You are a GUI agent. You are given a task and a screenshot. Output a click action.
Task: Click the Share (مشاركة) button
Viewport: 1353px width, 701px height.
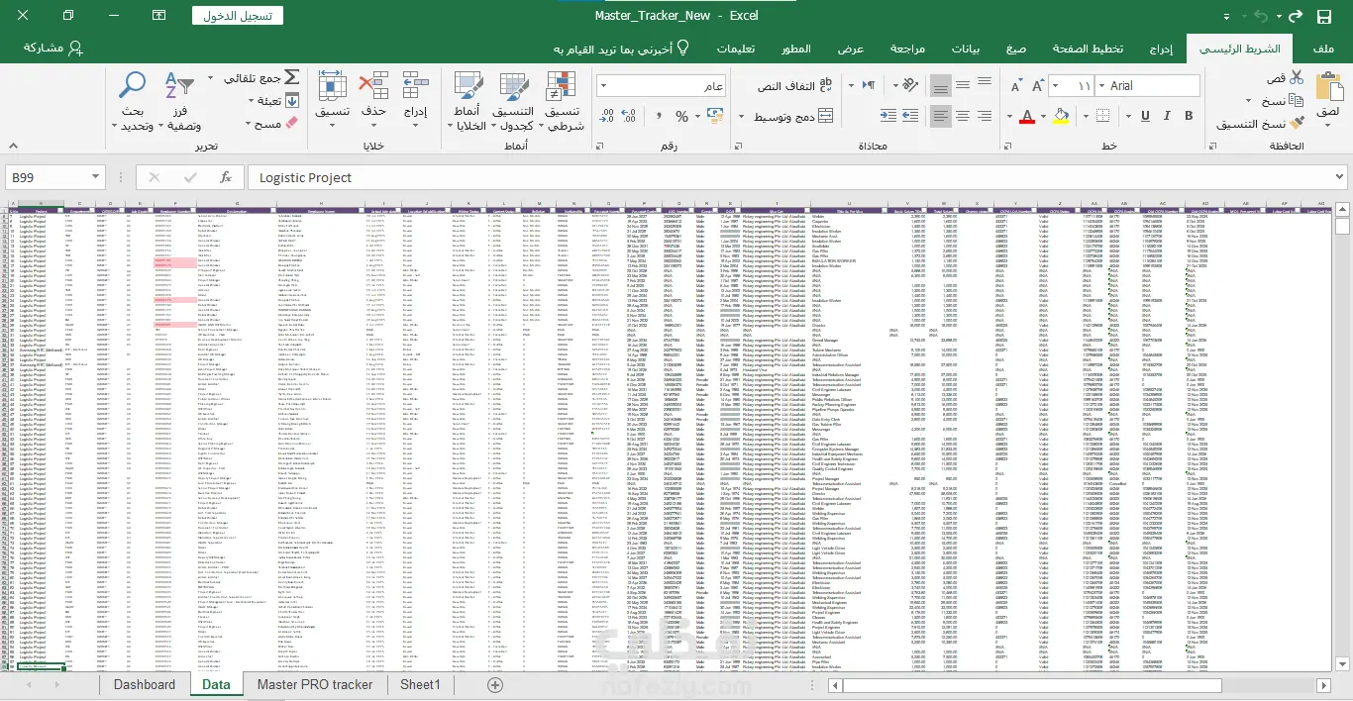click(x=52, y=48)
